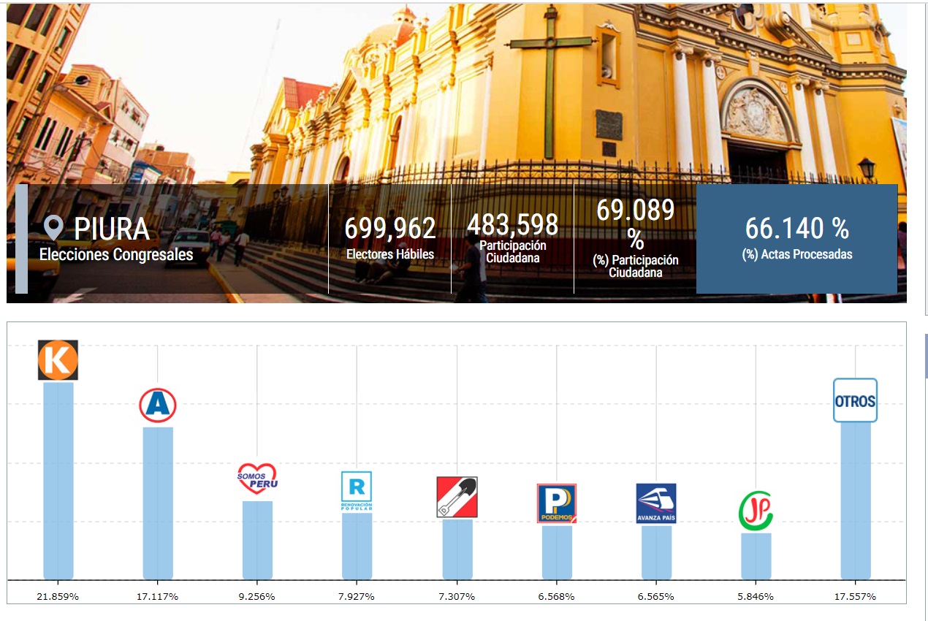Click the orange K Fuerza Popular logo
Image resolution: width=928 pixels, height=621 pixels.
pos(58,360)
